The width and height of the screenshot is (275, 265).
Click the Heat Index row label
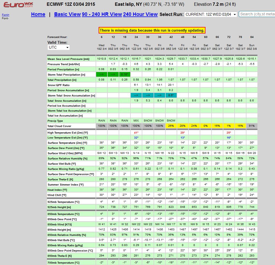57,190
